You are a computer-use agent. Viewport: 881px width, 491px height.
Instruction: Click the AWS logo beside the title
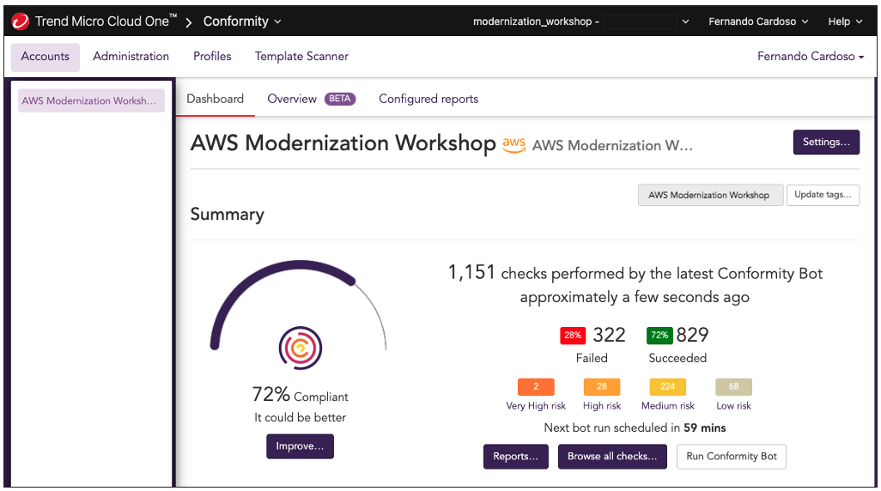pos(514,145)
